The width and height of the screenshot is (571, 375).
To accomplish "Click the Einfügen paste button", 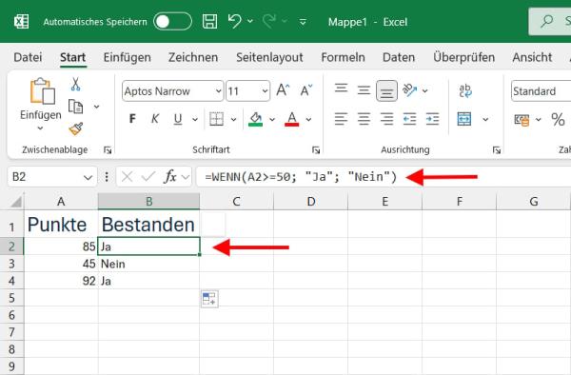I will click(41, 104).
